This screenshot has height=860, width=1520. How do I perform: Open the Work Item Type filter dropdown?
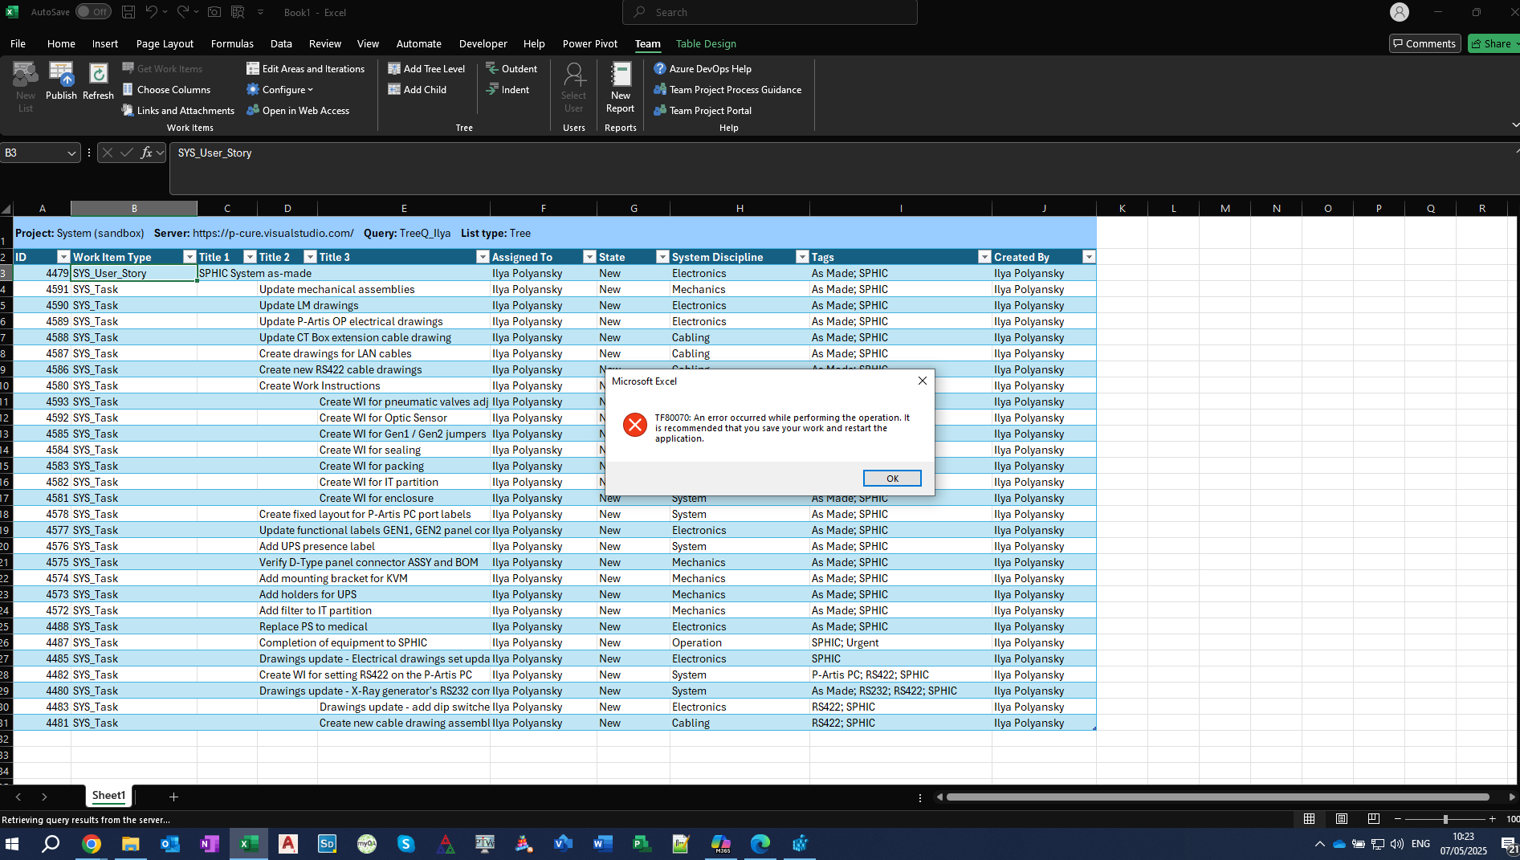click(x=189, y=257)
